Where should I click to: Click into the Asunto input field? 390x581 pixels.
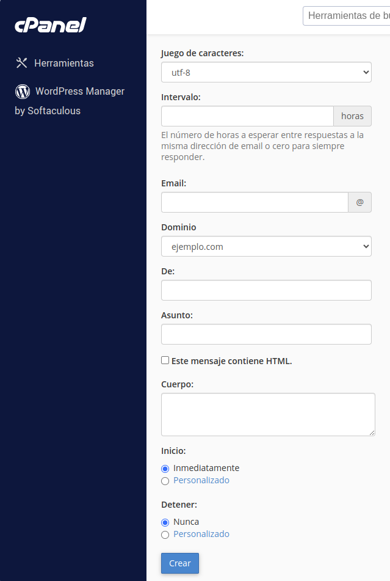pyautogui.click(x=267, y=334)
